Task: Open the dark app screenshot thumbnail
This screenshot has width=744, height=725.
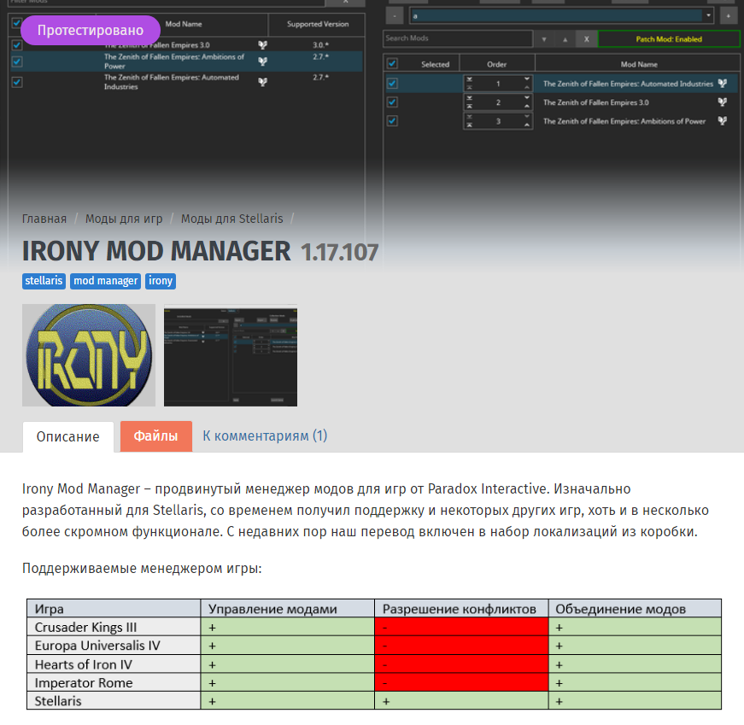Action: (231, 355)
